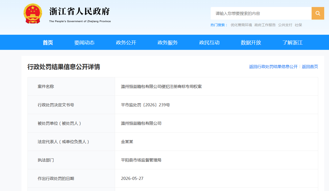Click case name 温州恒益箱包有限公司侵犯注册商标专用权案

[161, 86]
